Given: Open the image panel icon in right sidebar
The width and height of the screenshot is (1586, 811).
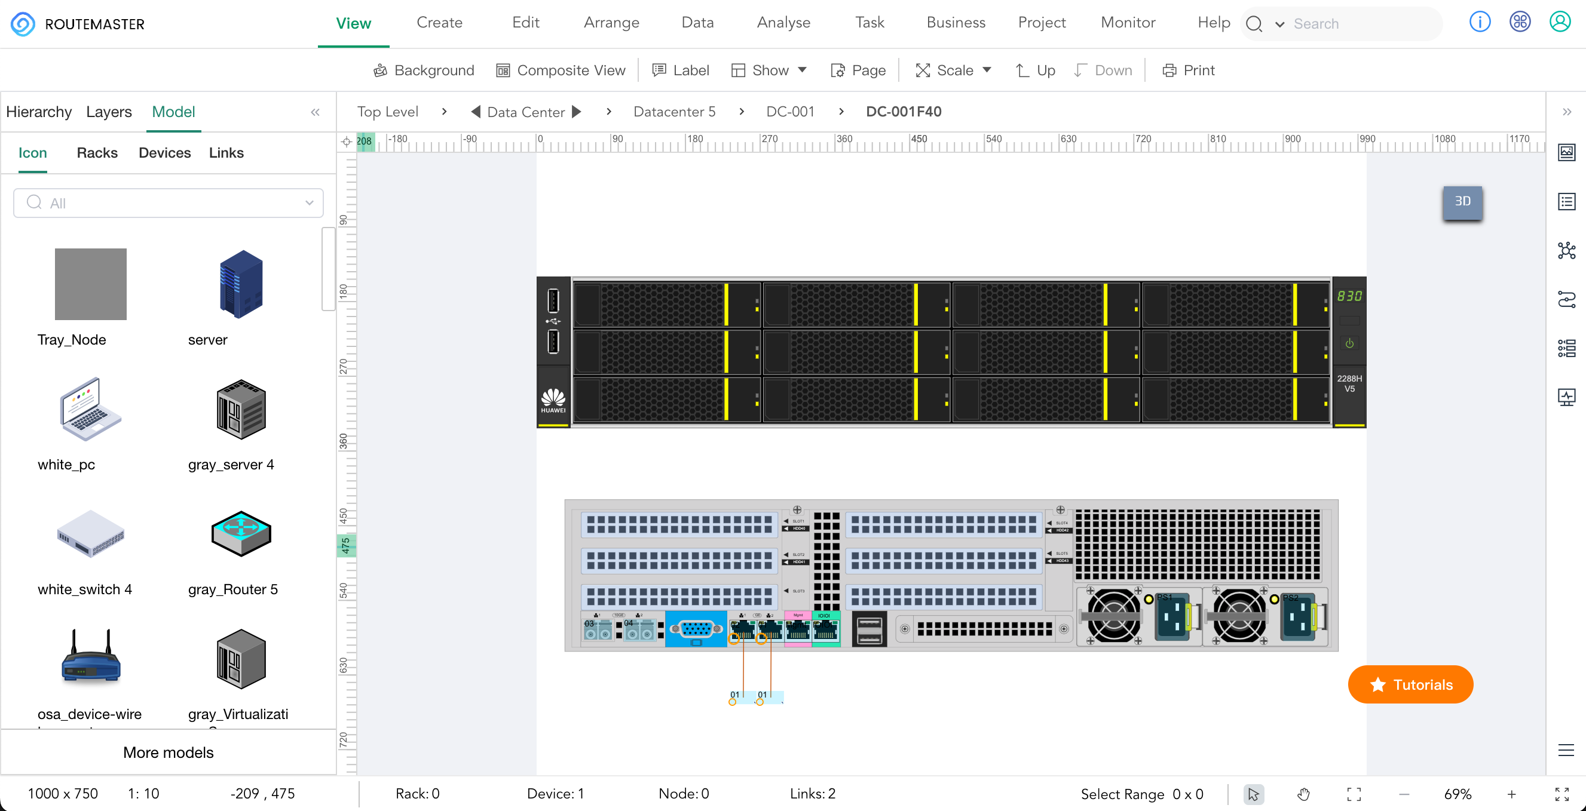Looking at the screenshot, I should click(1566, 152).
